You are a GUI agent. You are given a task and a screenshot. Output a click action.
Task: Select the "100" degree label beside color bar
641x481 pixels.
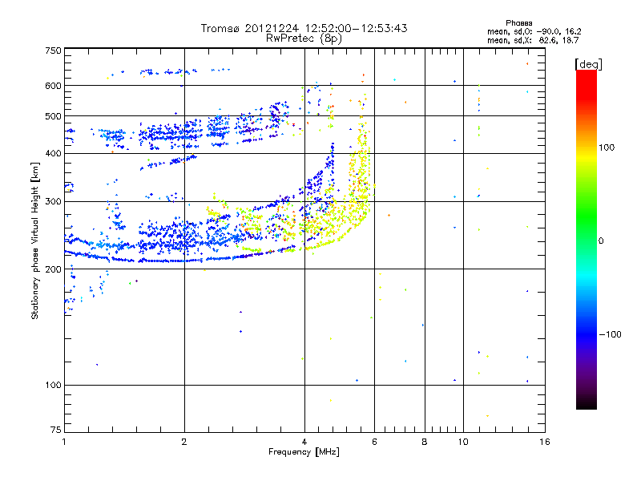(607, 148)
